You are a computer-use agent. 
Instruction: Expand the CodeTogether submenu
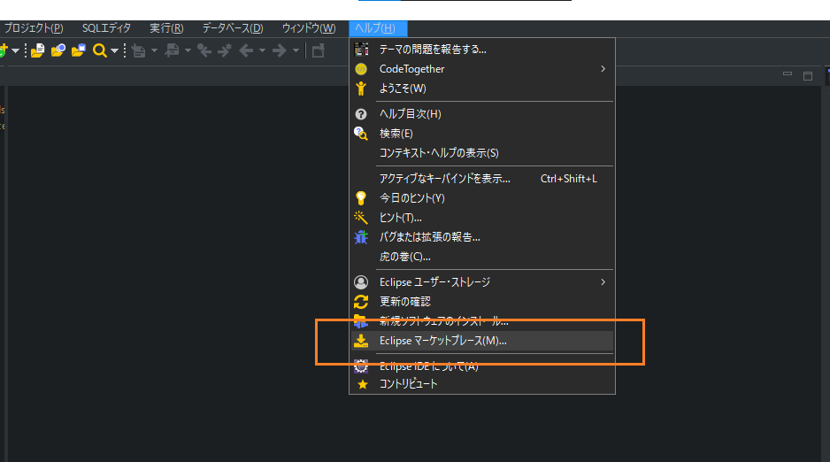point(603,69)
